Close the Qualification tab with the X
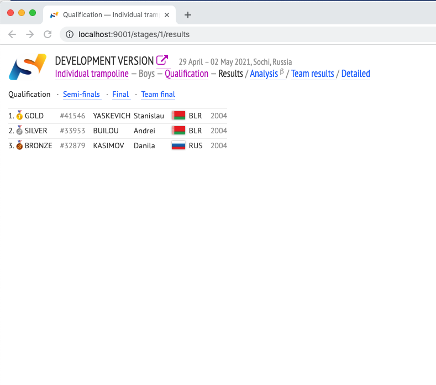Image resolution: width=436 pixels, height=385 pixels. tap(167, 15)
